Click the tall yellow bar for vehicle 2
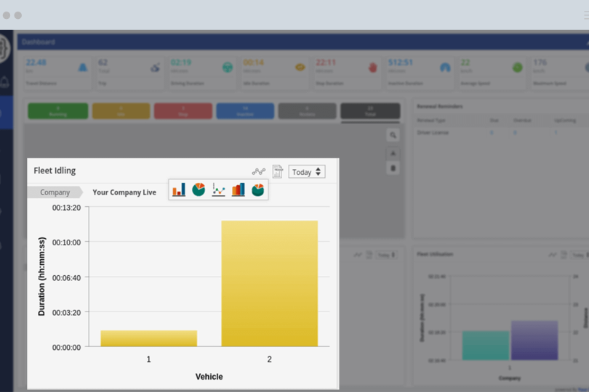Viewport: 589px width, 392px height. coord(269,283)
